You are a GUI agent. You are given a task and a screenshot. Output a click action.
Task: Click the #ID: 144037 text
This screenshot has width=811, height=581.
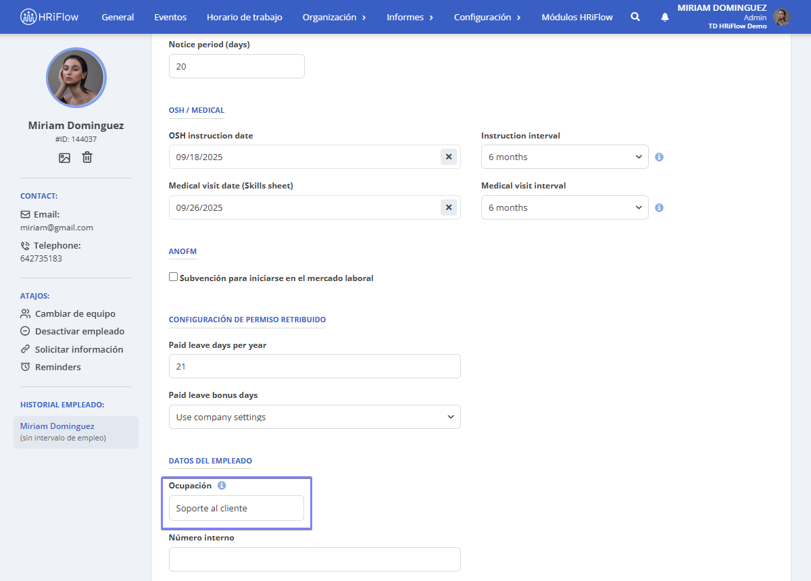[76, 139]
